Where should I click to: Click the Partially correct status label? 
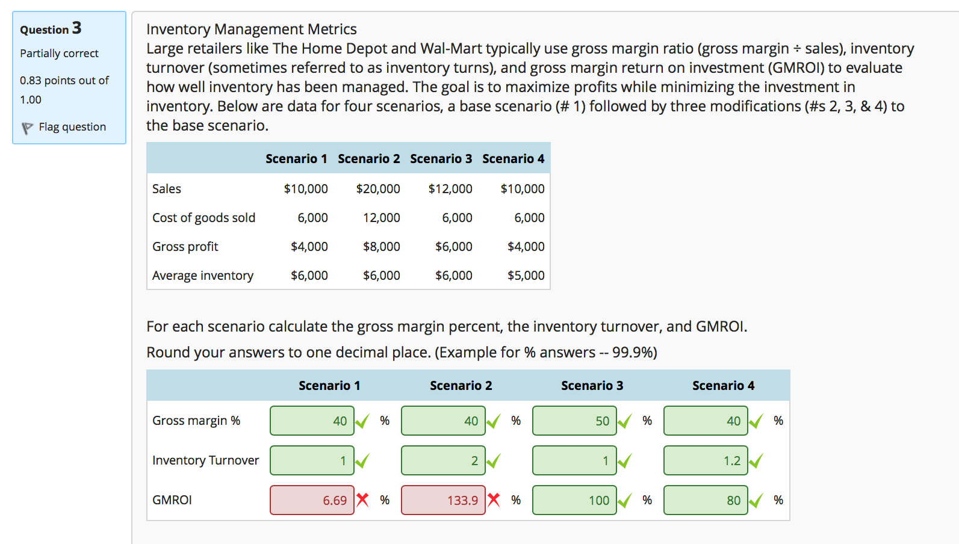pyautogui.click(x=59, y=53)
